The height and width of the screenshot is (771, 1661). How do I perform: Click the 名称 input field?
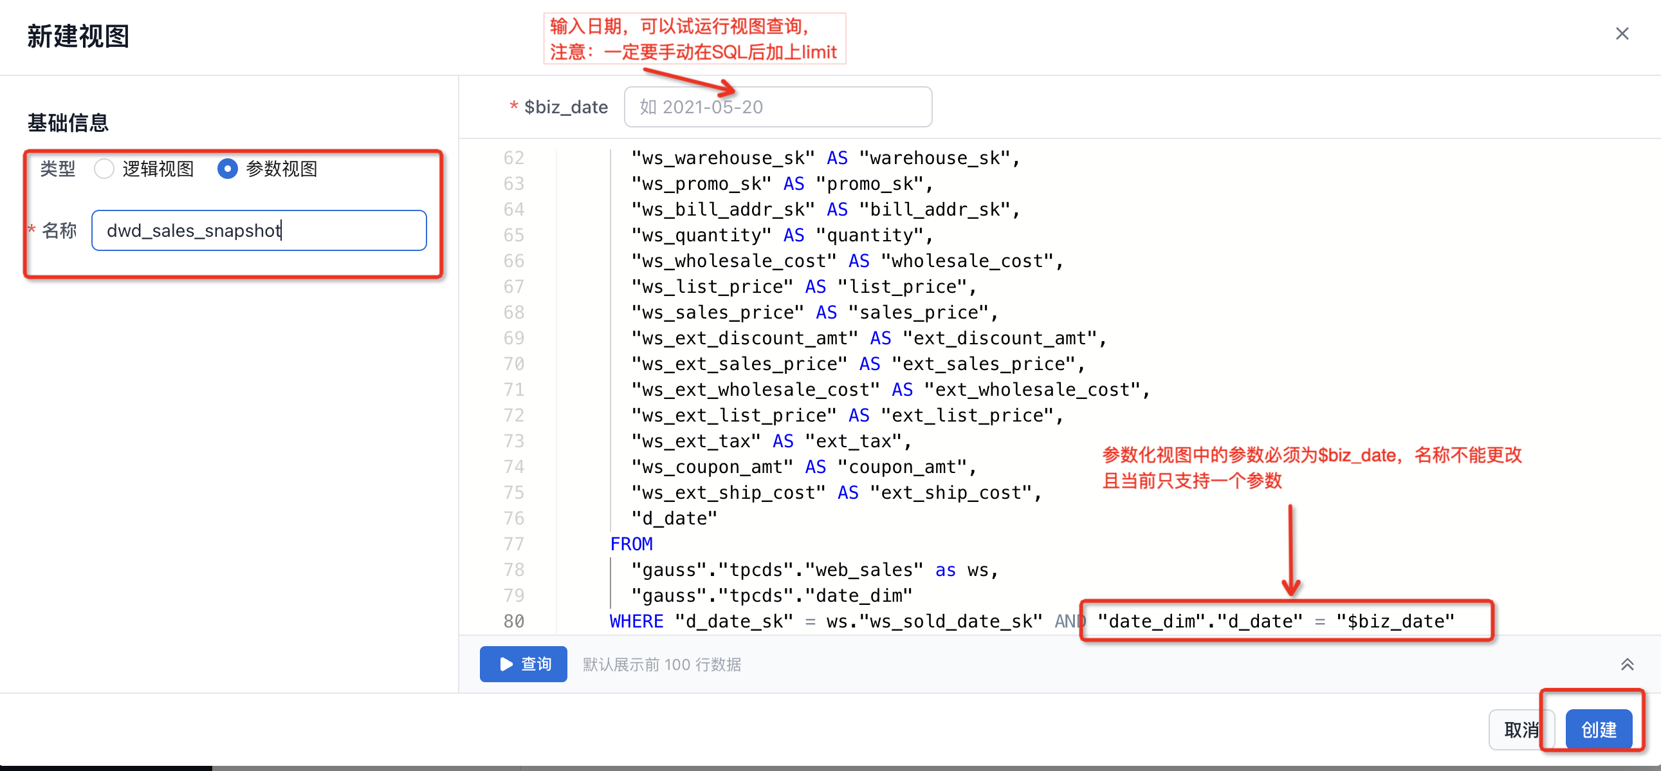[x=258, y=230]
